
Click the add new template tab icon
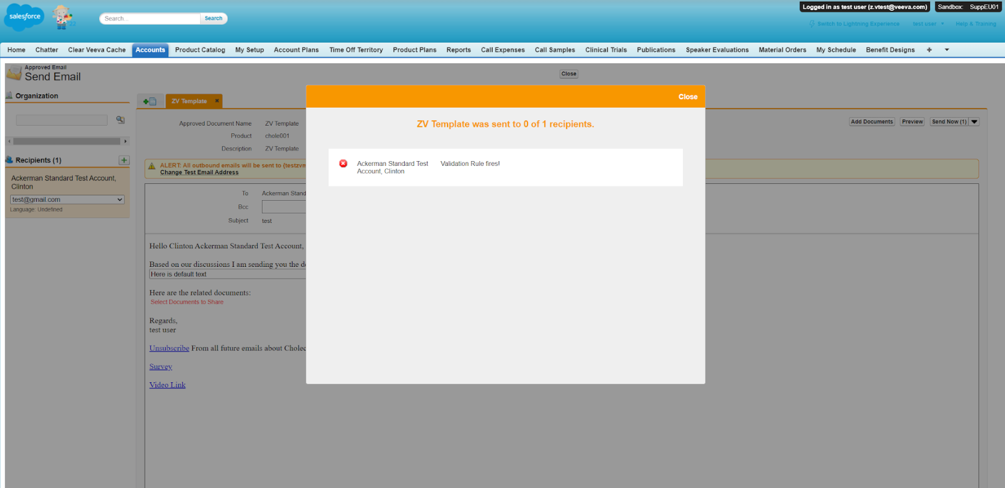pos(150,102)
